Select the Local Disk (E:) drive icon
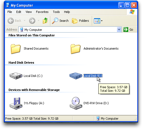 pos(76,76)
